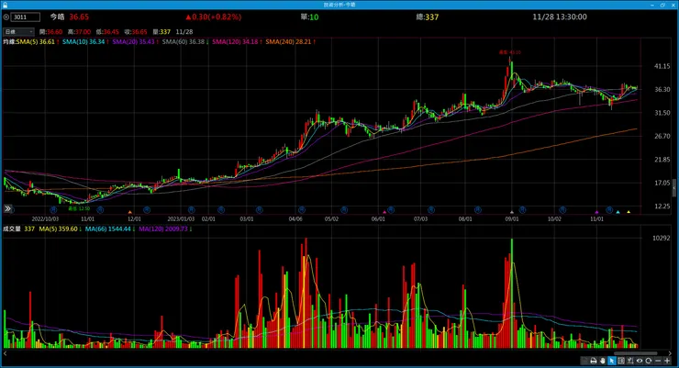Click the crosshair frame tool icon
The image size is (679, 368).
(x=621, y=361)
